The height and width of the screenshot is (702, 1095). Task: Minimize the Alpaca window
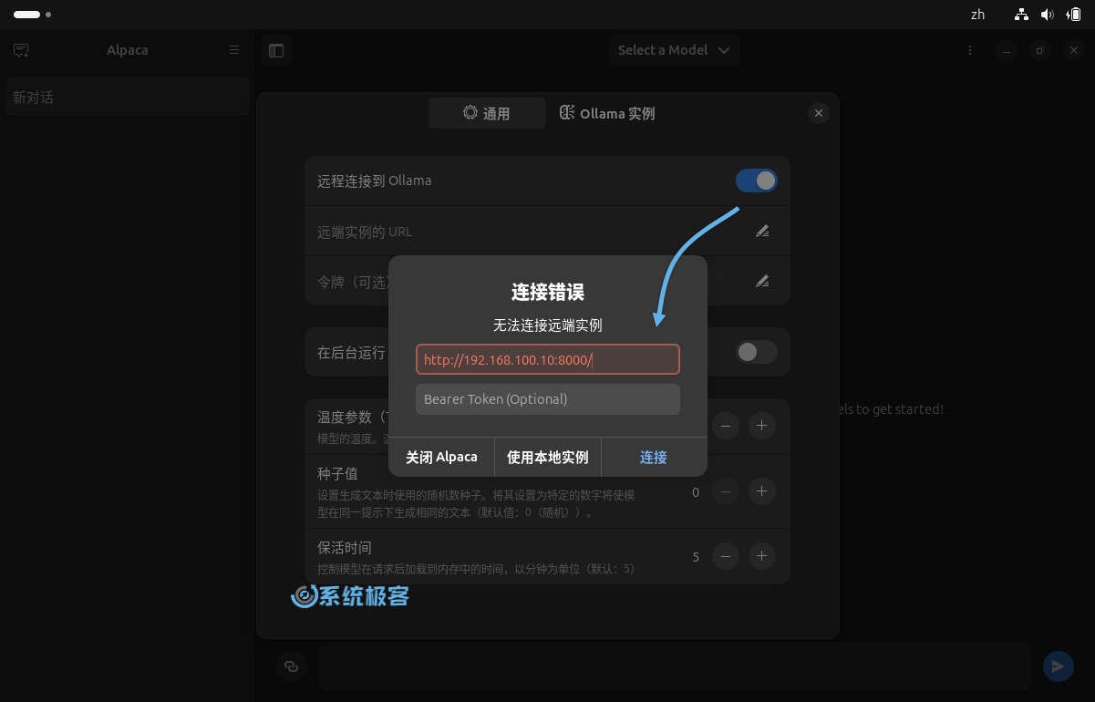[1007, 50]
